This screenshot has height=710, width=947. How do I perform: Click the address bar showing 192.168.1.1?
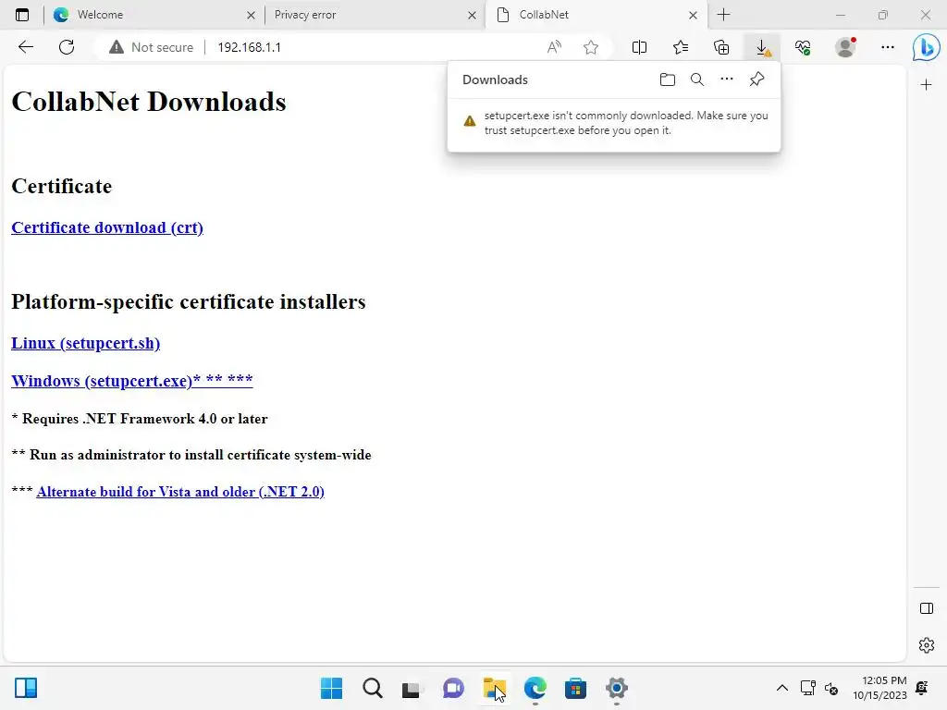249,47
